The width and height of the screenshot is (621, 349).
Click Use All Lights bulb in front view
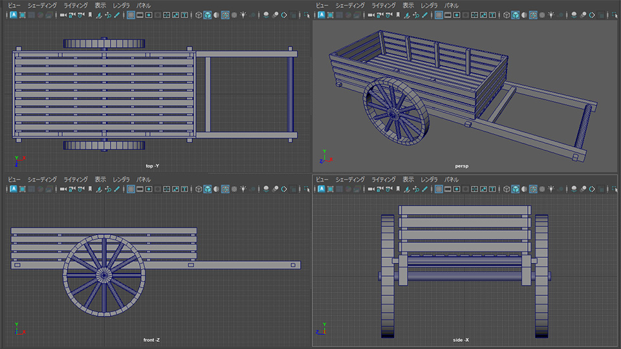pyautogui.click(x=243, y=189)
